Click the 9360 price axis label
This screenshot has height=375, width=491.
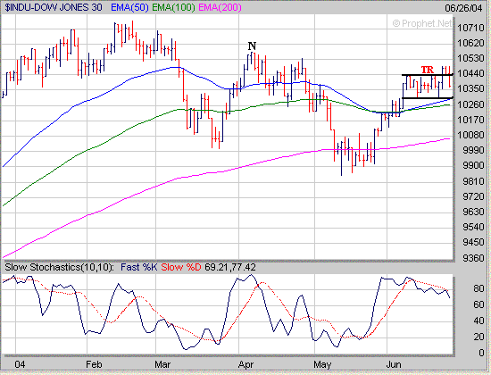(473, 258)
